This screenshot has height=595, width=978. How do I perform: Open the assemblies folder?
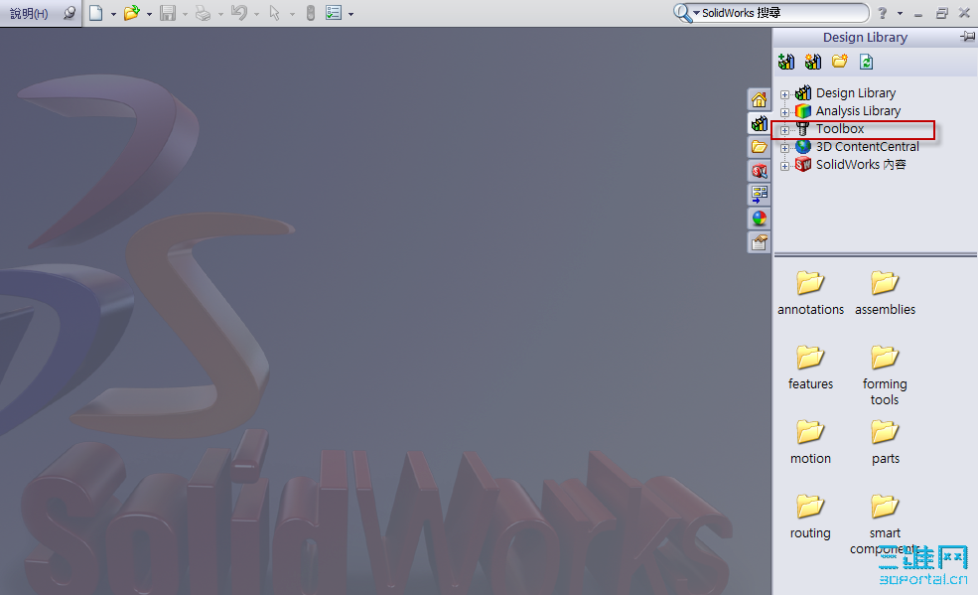[885, 293]
